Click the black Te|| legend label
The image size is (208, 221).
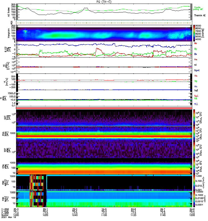coord(196,91)
